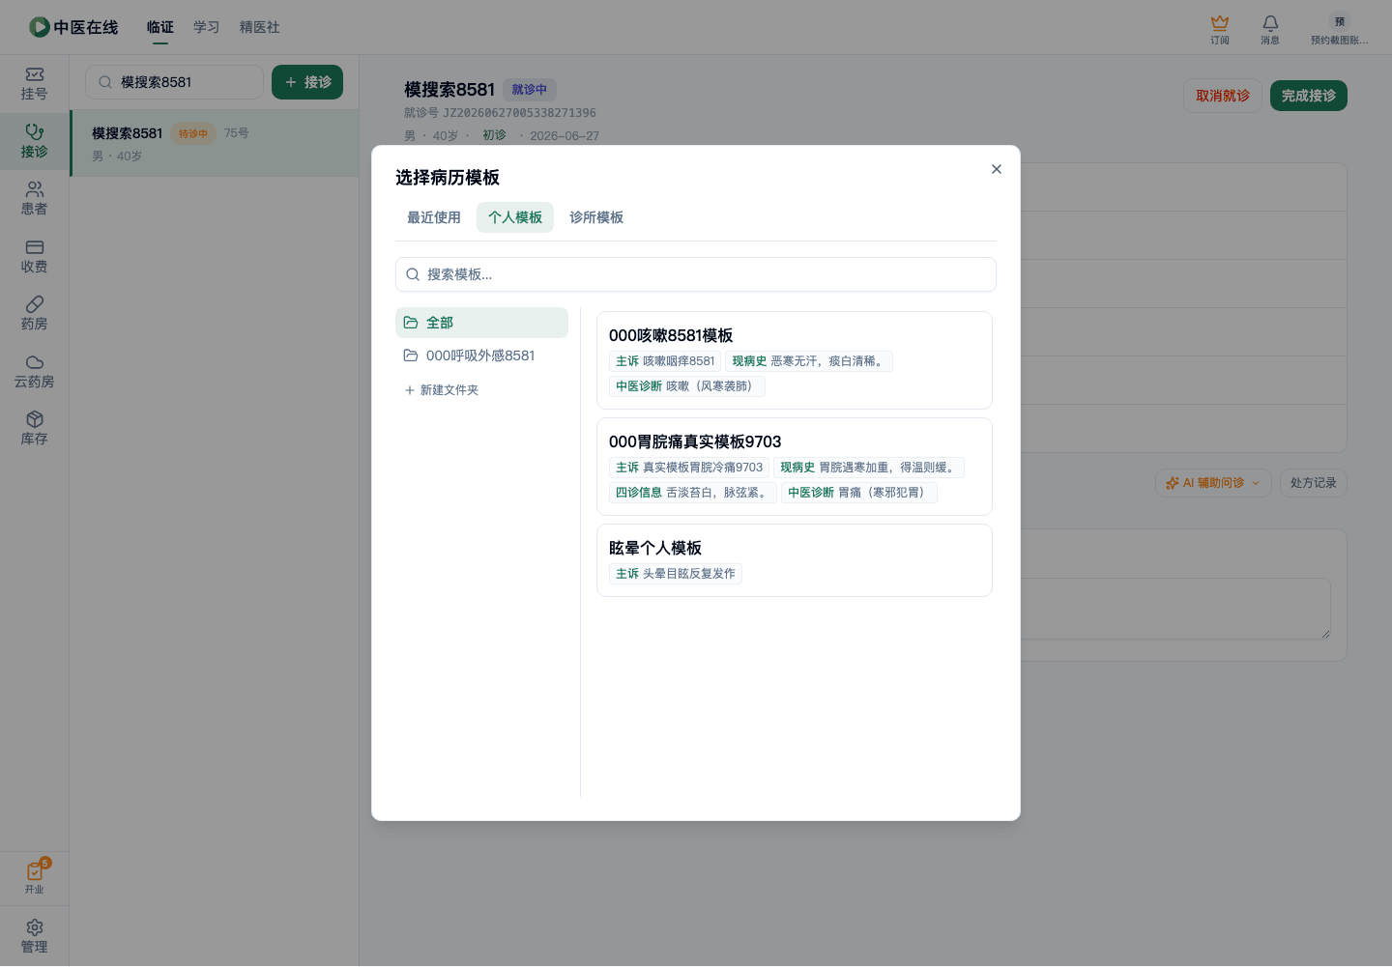Choose the 000咳嗽8581模板 template card
This screenshot has width=1392, height=967.
point(795,360)
